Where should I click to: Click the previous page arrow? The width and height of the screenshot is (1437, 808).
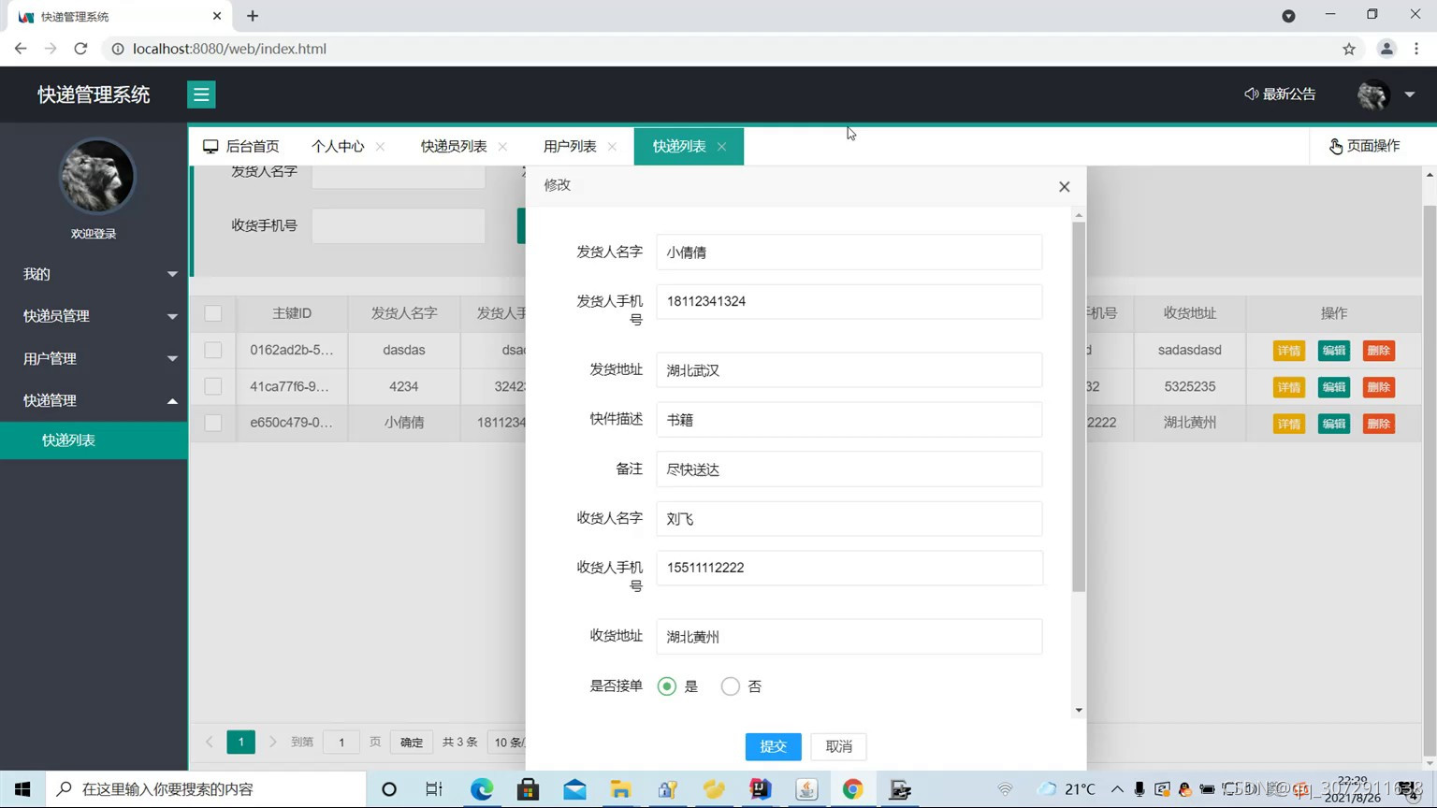click(x=210, y=742)
